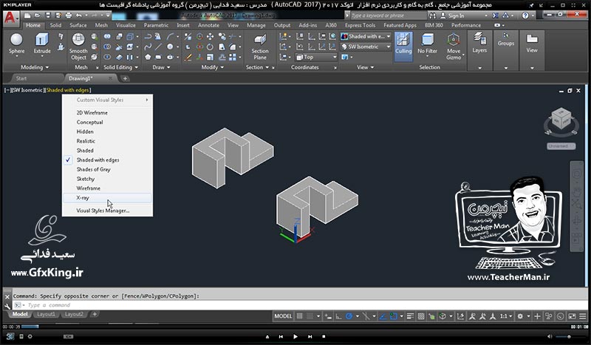The width and height of the screenshot is (591, 345).
Task: Click the Help question mark icon
Action: (525, 16)
